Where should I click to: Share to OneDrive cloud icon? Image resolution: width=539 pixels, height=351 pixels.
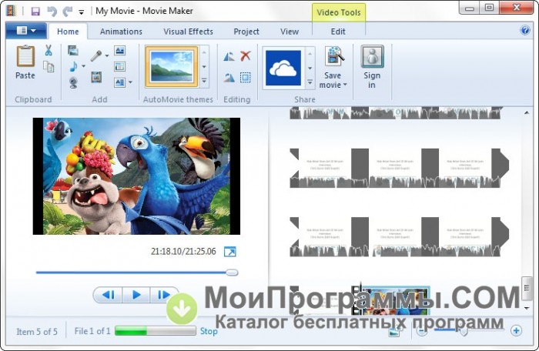(283, 68)
